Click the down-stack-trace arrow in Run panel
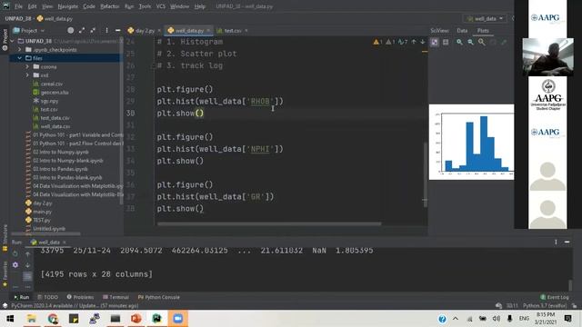This screenshot has height=327, width=582. pyautogui.click(x=27, y=265)
